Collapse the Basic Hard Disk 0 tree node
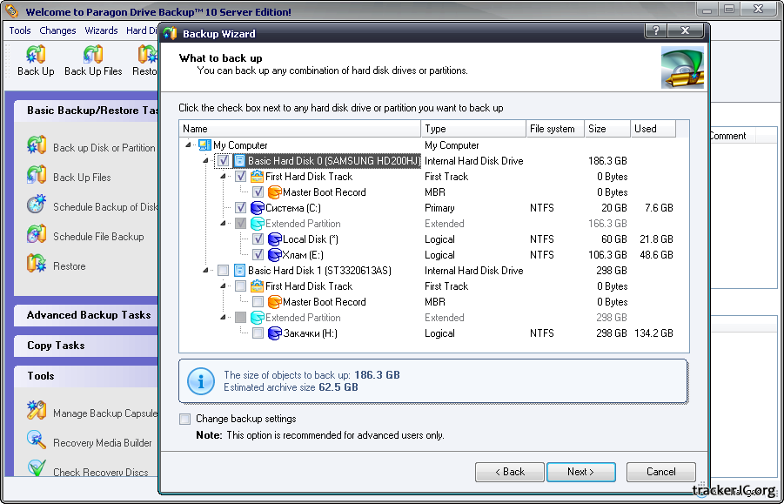This screenshot has height=504, width=784. click(206, 161)
